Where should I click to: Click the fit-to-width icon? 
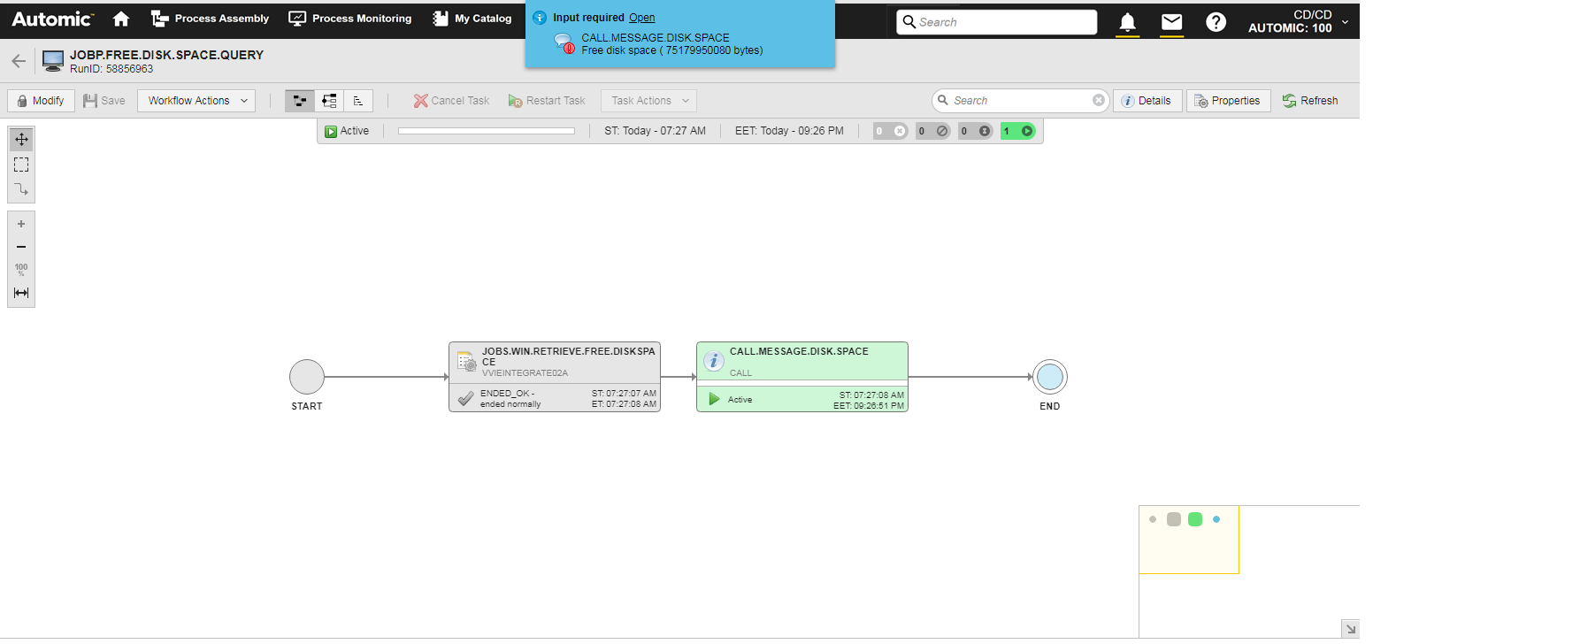[21, 293]
